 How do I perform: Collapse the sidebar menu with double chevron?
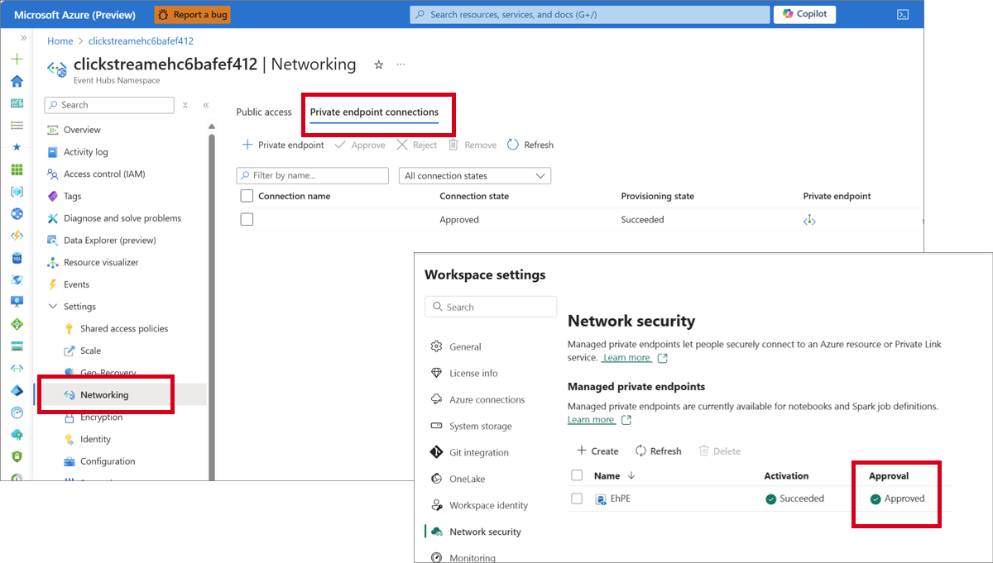[206, 105]
